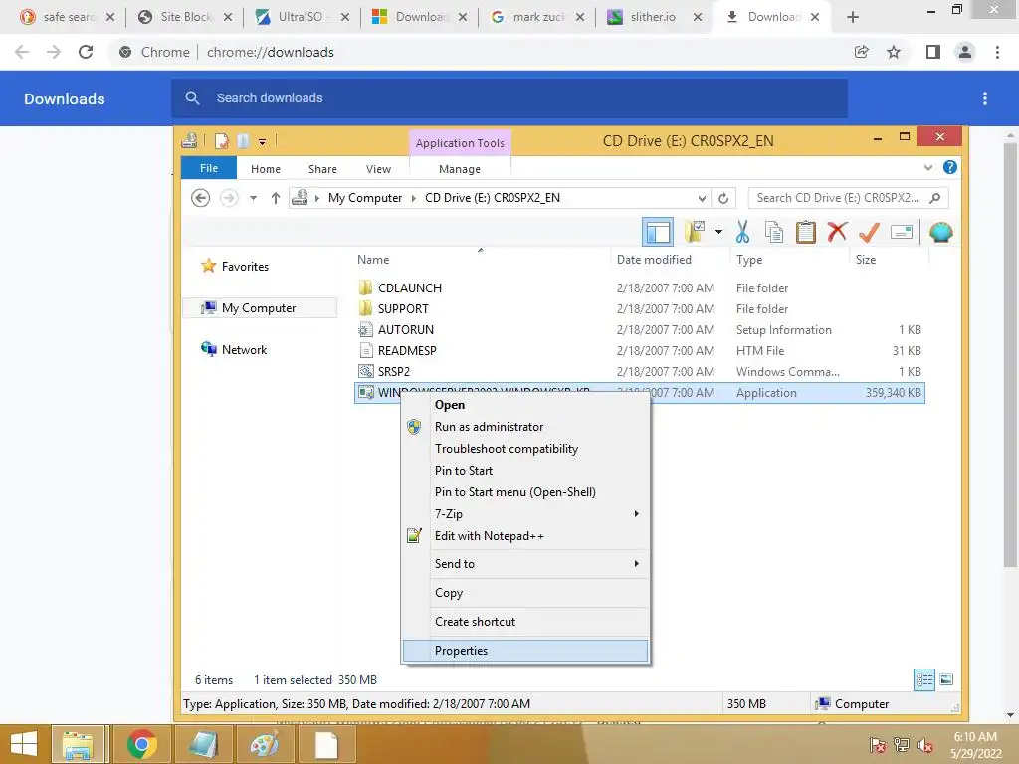Open the Share ribbon tab
Screen dimensions: 1019x764
(x=322, y=169)
